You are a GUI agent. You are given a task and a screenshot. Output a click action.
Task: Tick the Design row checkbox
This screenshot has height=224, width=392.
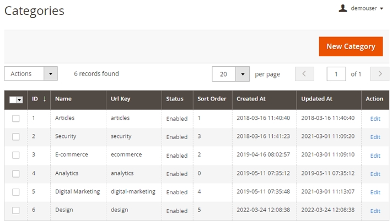coord(16,210)
